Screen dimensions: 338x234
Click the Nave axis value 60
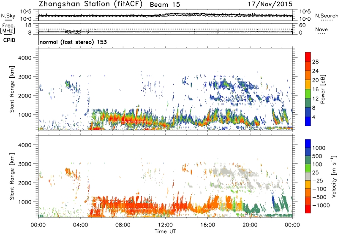303,25
